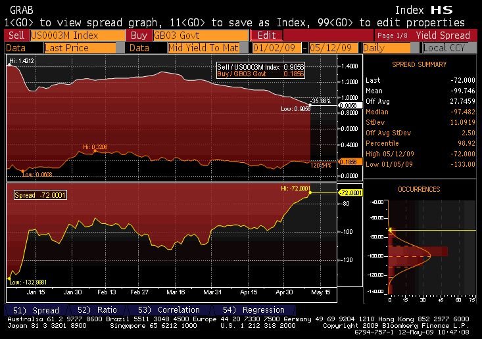Click the Off Avg StDev value 2.50
The height and width of the screenshot is (339, 482).
tap(468, 133)
